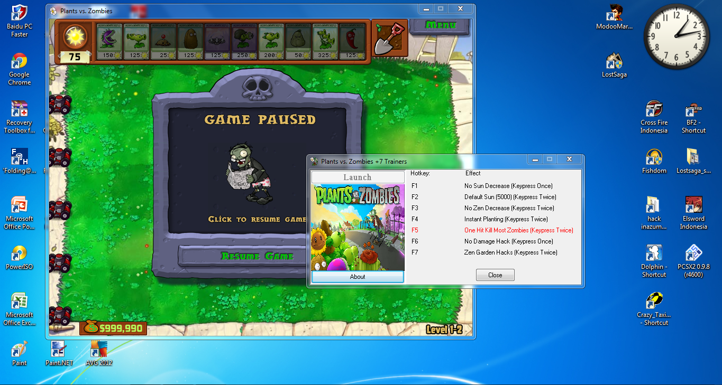
Task: Click the $999,990 money counter
Action: tap(113, 328)
